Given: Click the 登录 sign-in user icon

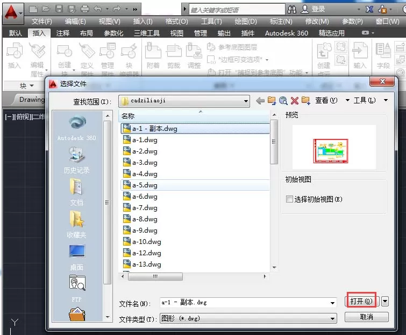Looking at the screenshot, I should 304,9.
